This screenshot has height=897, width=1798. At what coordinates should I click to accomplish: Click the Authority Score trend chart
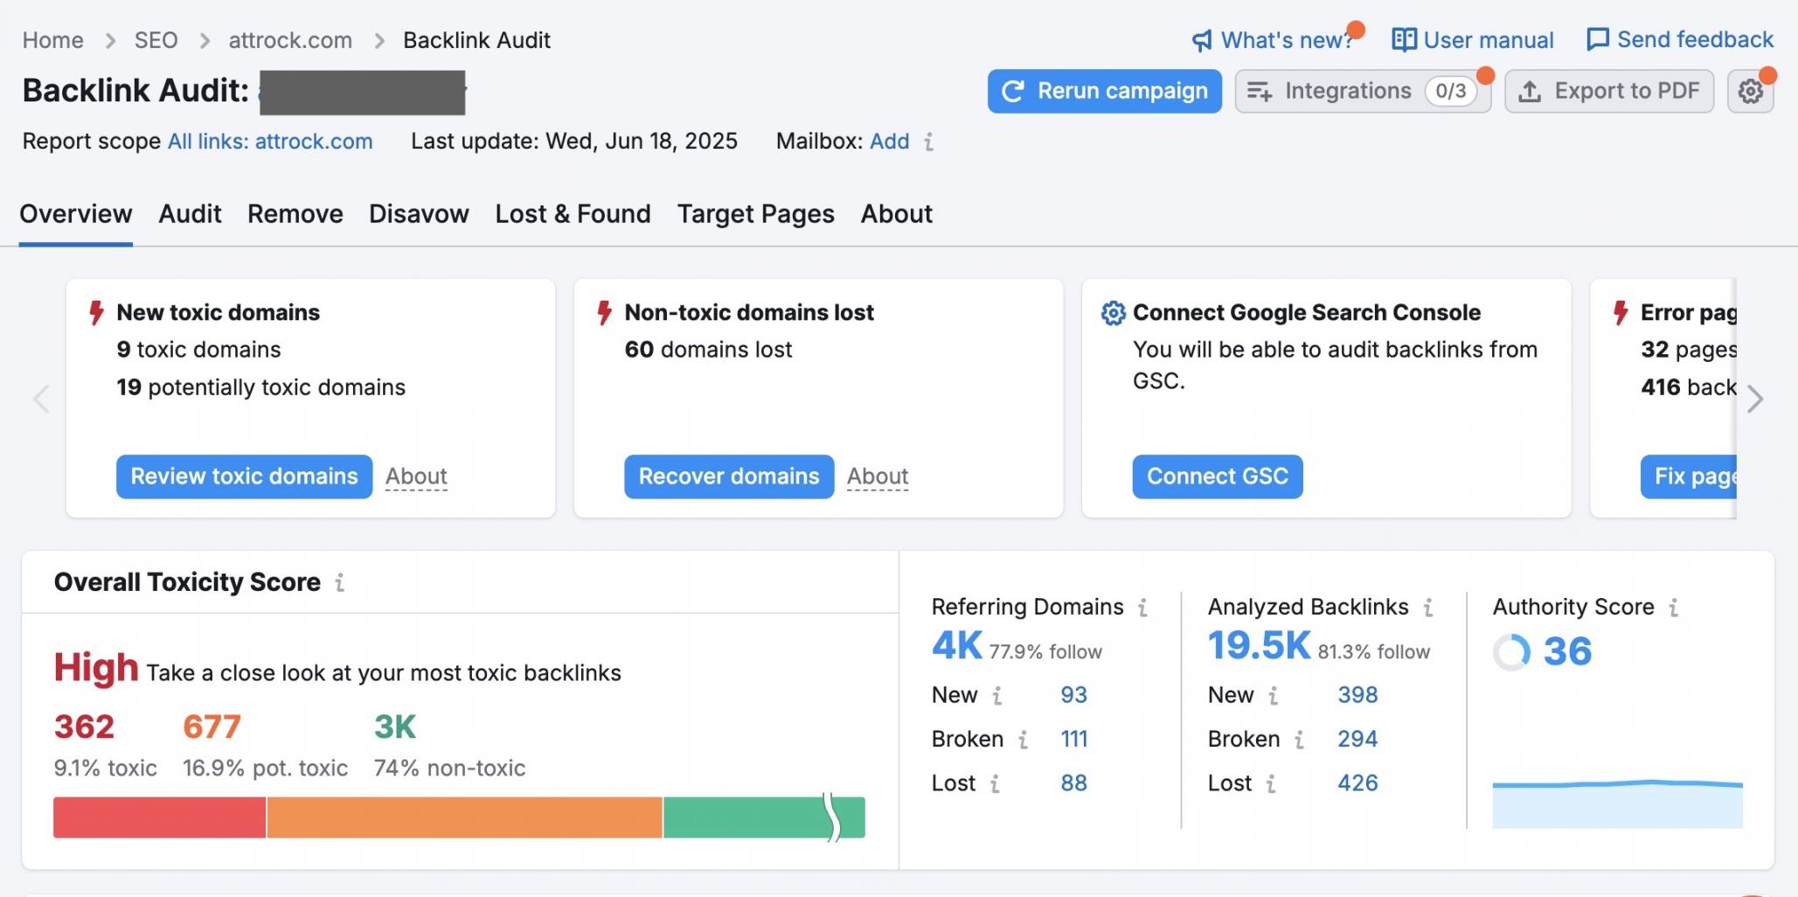click(x=1617, y=803)
